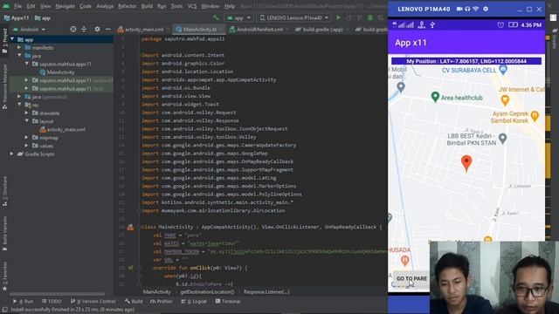This screenshot has width=559, height=314.
Task: Run the app with green play icon
Action: (x=338, y=17)
